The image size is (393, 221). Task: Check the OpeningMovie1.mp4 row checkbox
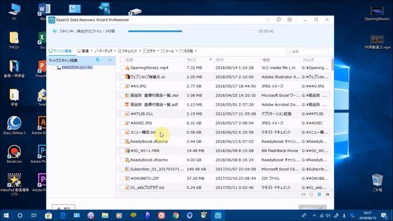tap(122, 68)
